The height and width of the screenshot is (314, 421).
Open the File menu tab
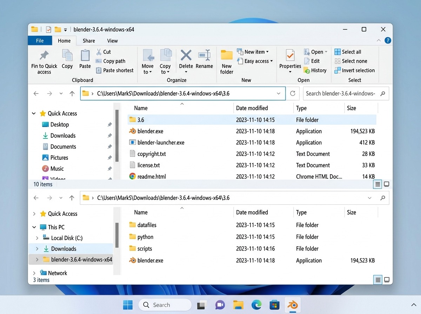click(x=40, y=41)
